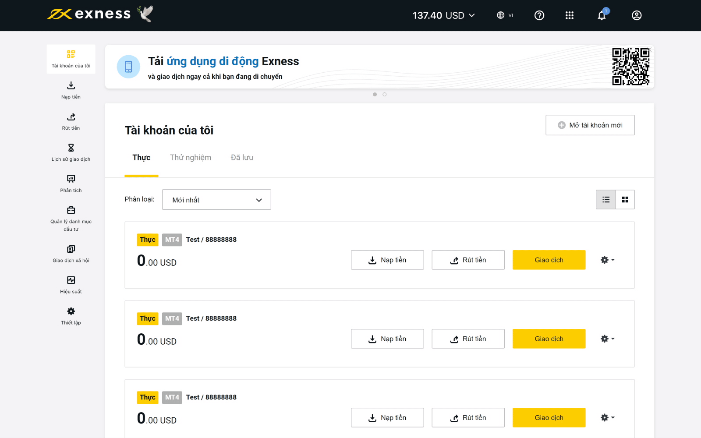Click Rút tiền on the first account card
The image size is (701, 438).
point(468,260)
